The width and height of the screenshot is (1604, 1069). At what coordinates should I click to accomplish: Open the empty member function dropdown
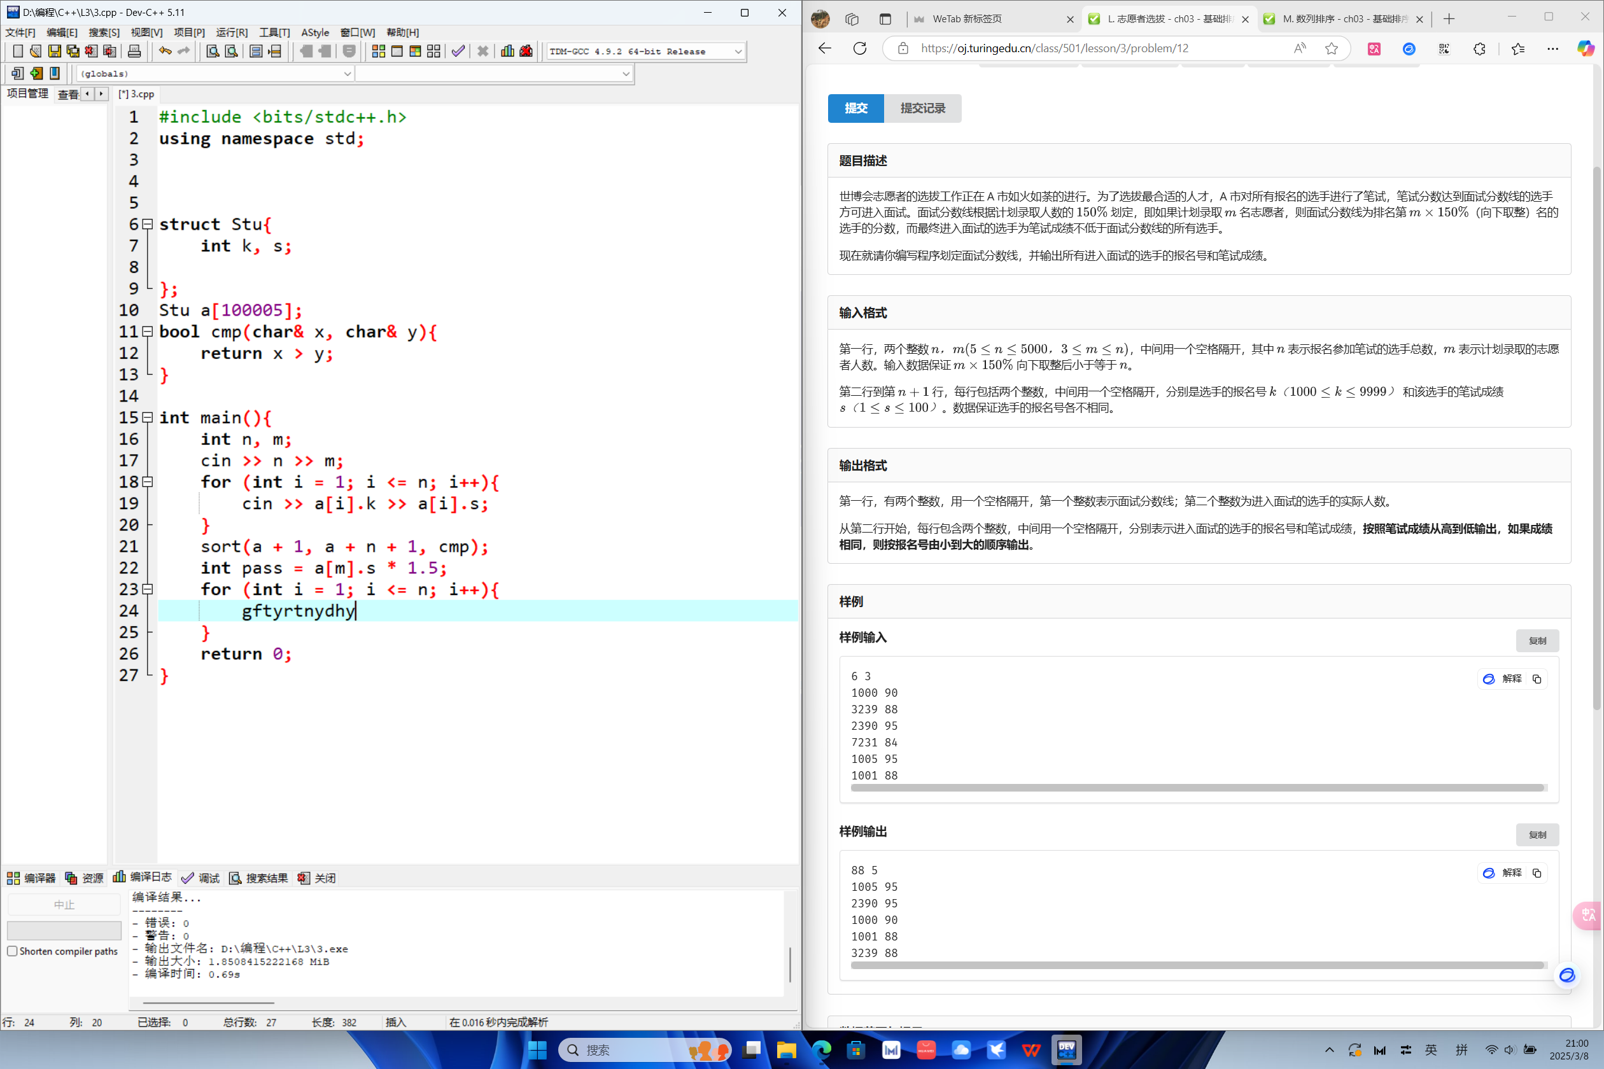click(x=494, y=73)
